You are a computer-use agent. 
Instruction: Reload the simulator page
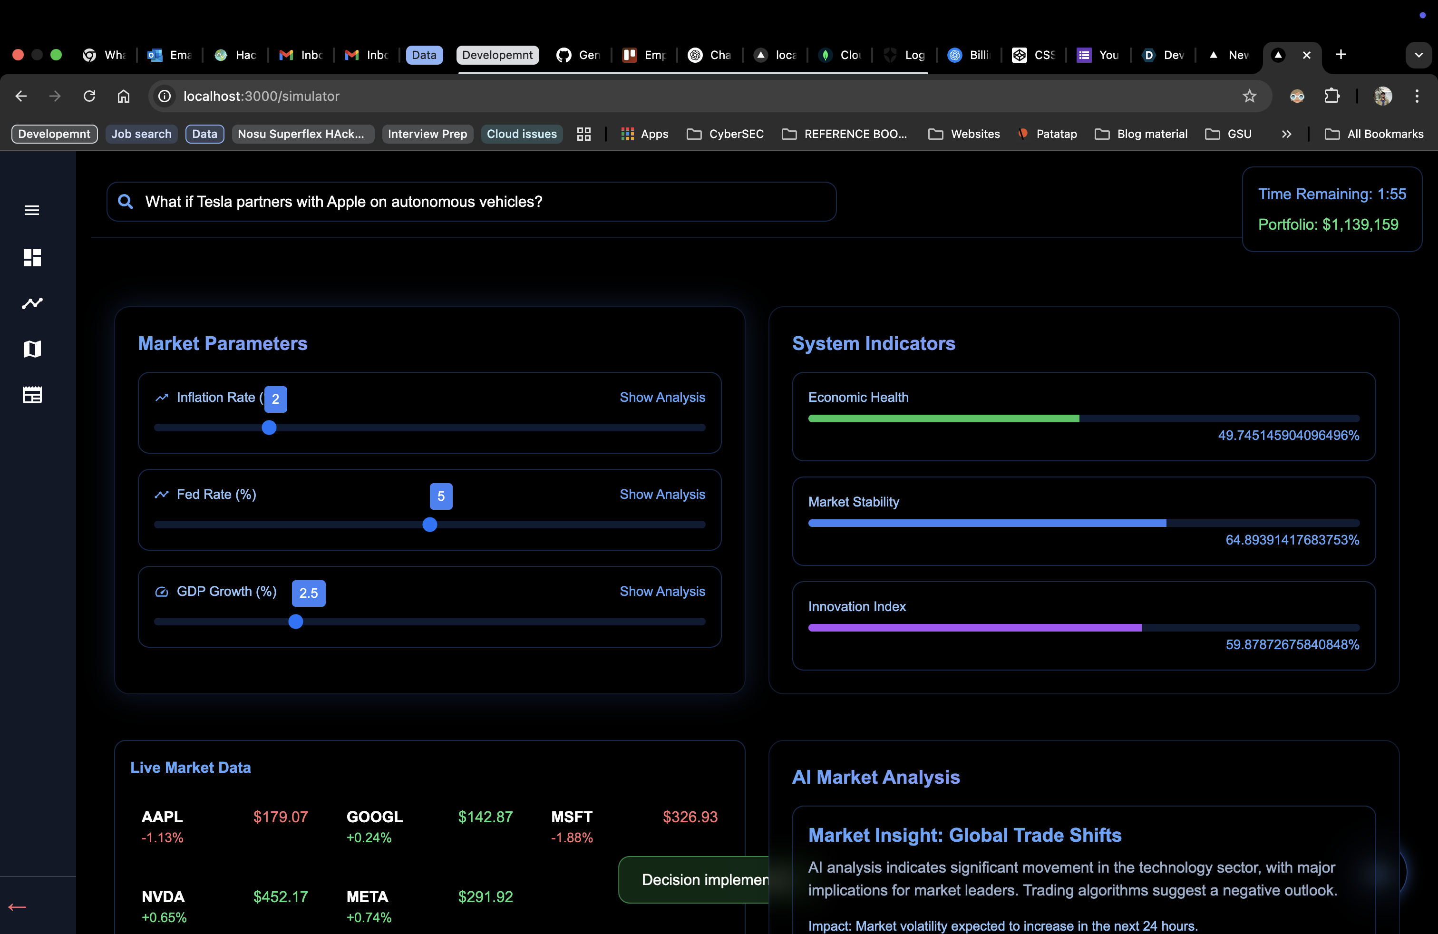coord(89,96)
